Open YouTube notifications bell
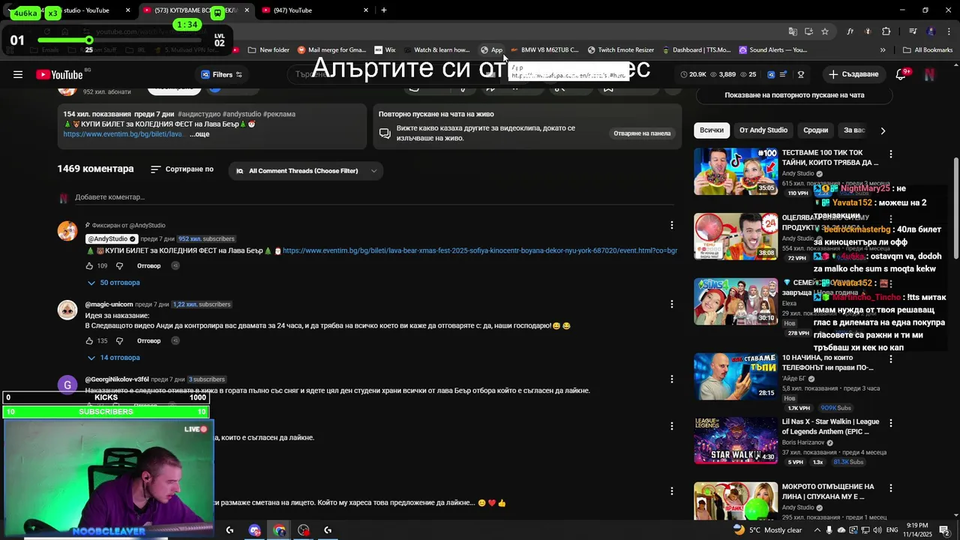 click(901, 74)
